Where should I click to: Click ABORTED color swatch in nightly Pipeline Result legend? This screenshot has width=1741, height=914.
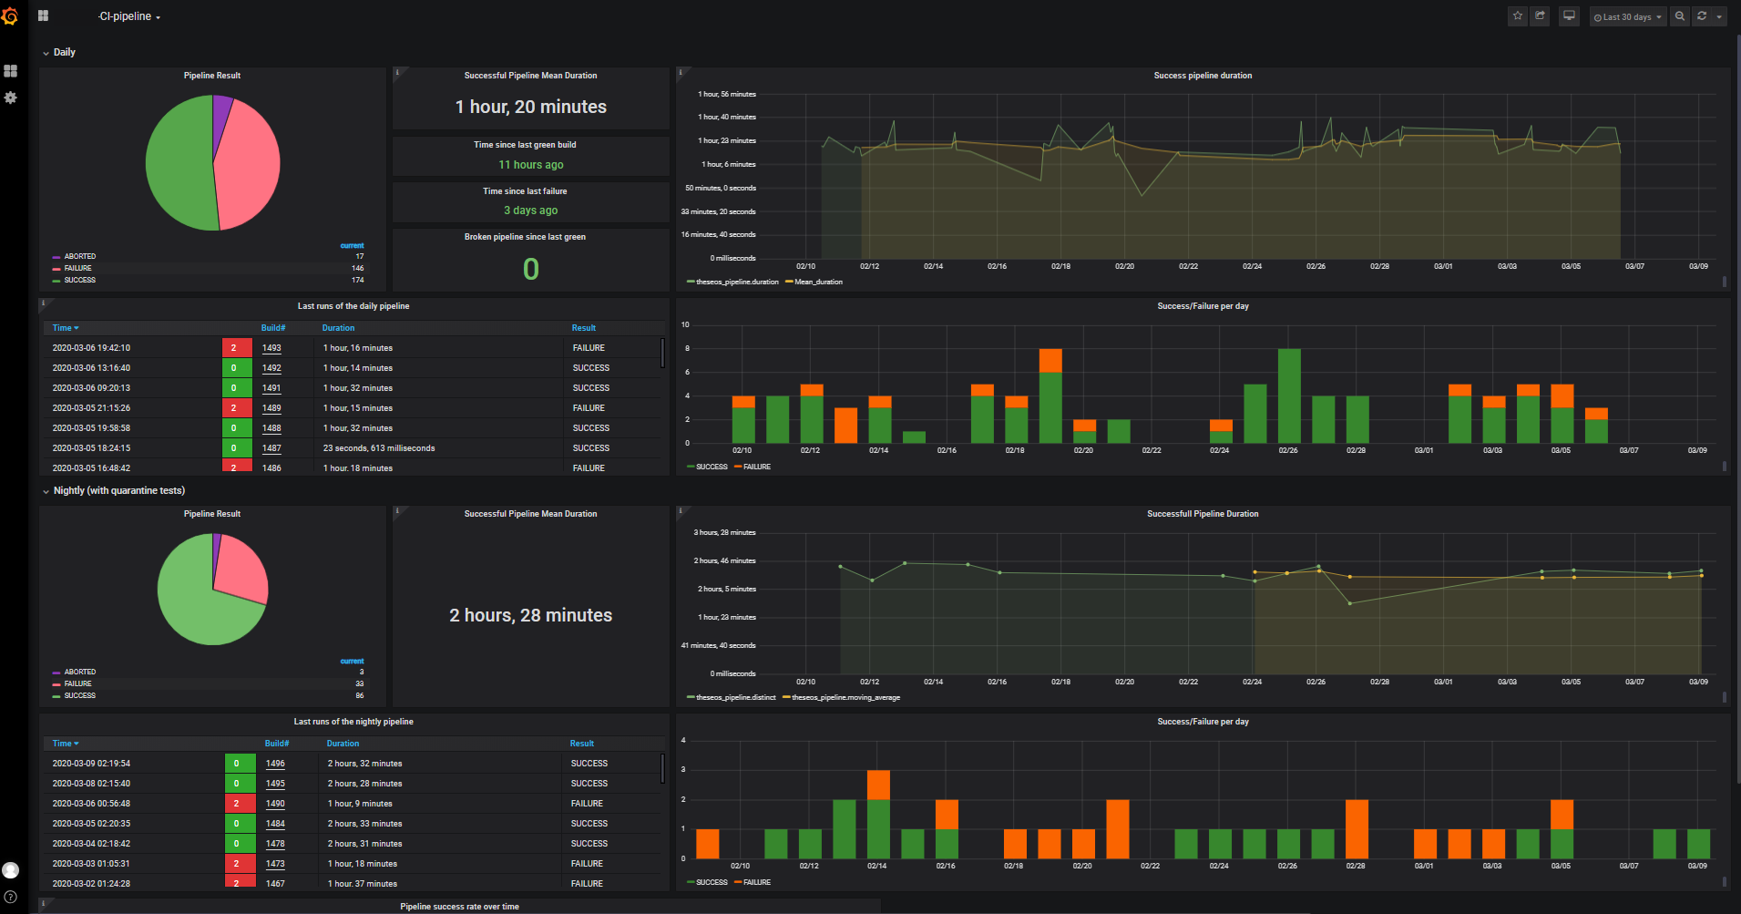pos(56,673)
